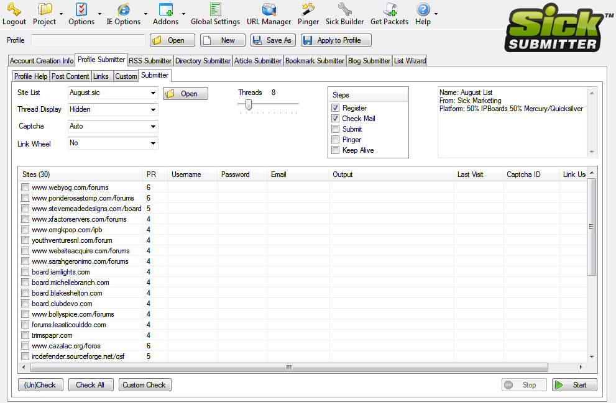Open the List Wizard tab
The image size is (616, 403).
(x=410, y=61)
